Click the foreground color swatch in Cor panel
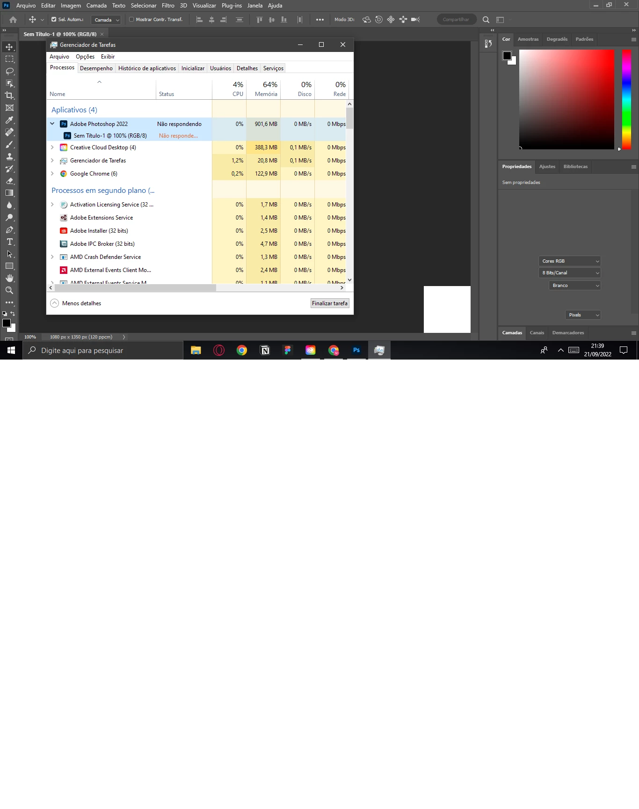Viewport: 639px width, 809px height. coord(507,56)
